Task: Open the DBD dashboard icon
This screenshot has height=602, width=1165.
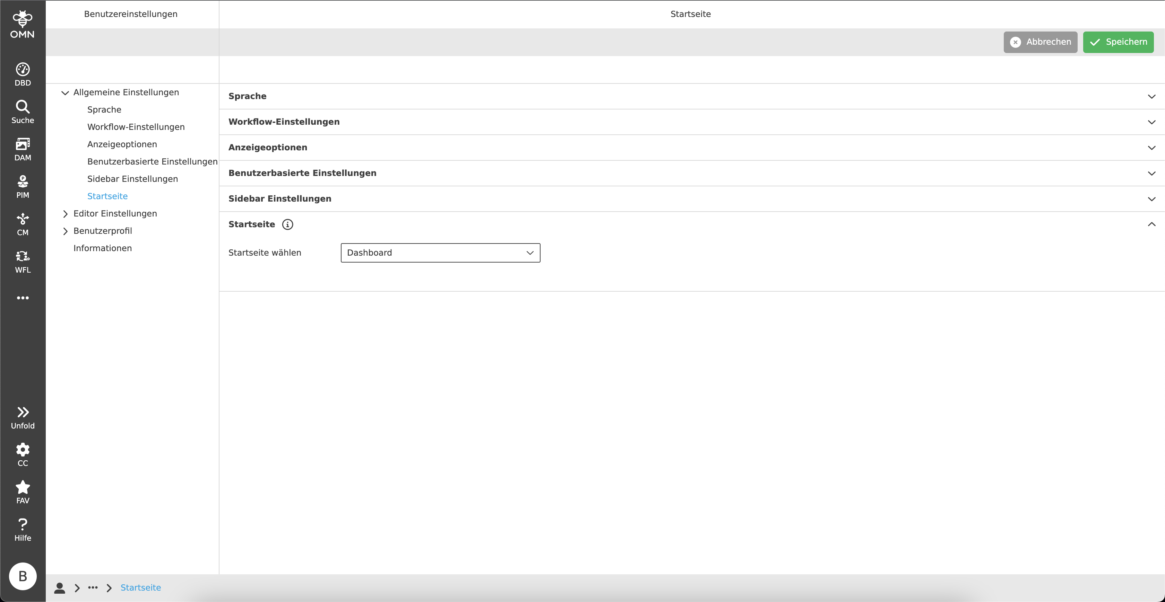Action: [23, 74]
